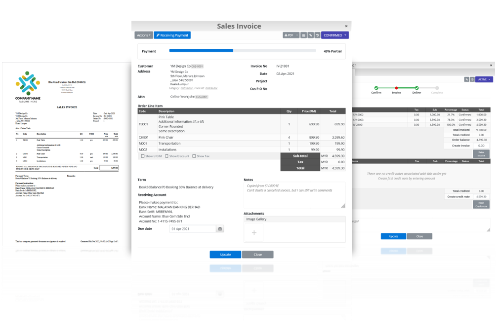Click Update in the order window
The image size is (498, 331).
tap(393, 236)
